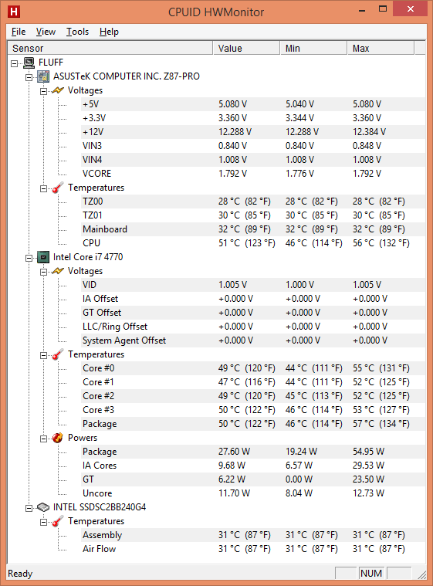Image resolution: width=433 pixels, height=586 pixels.
Task: Click the FLUFF computer icon
Action: 29,63
